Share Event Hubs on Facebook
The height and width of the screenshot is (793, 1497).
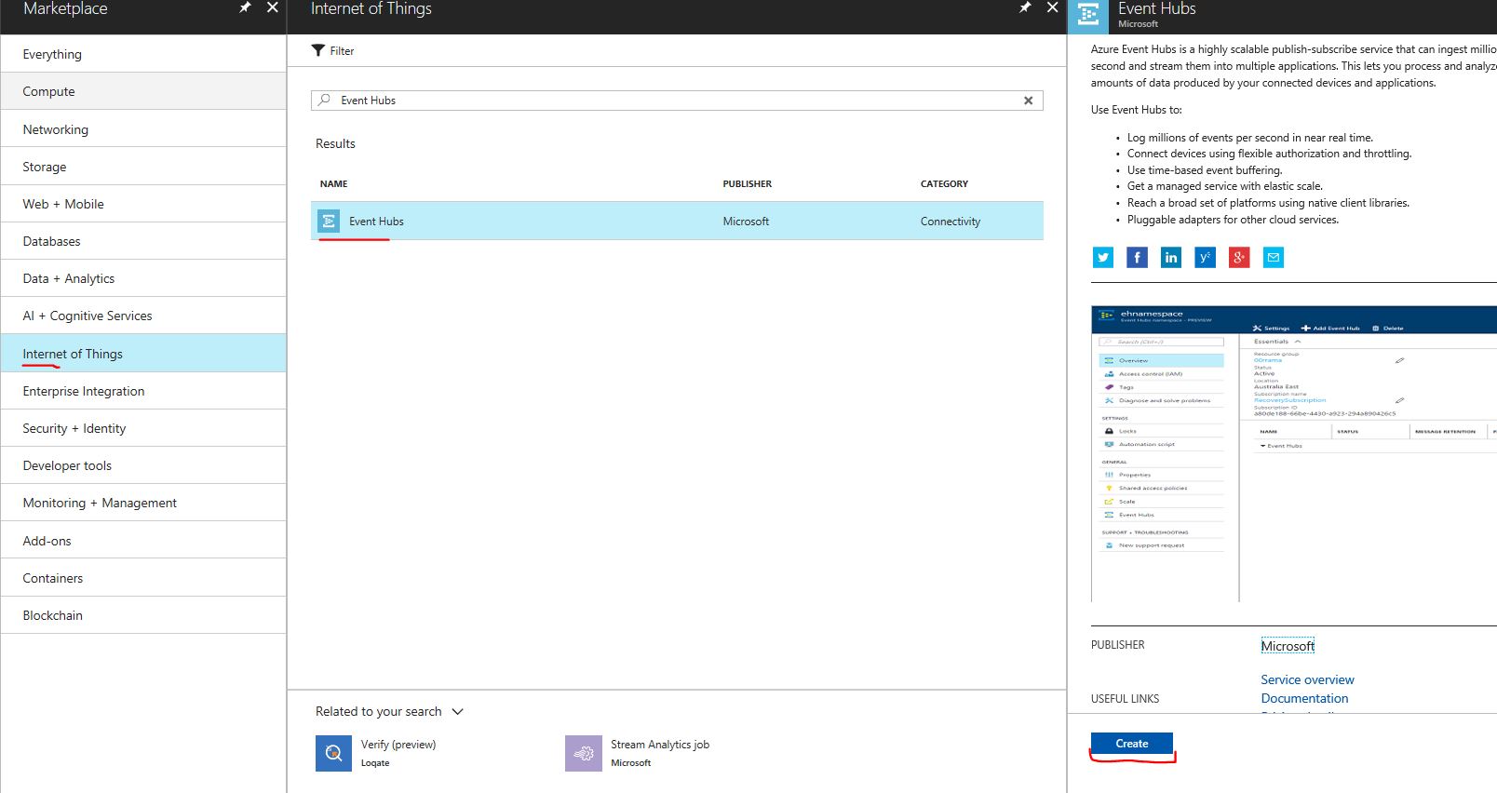[x=1137, y=258]
